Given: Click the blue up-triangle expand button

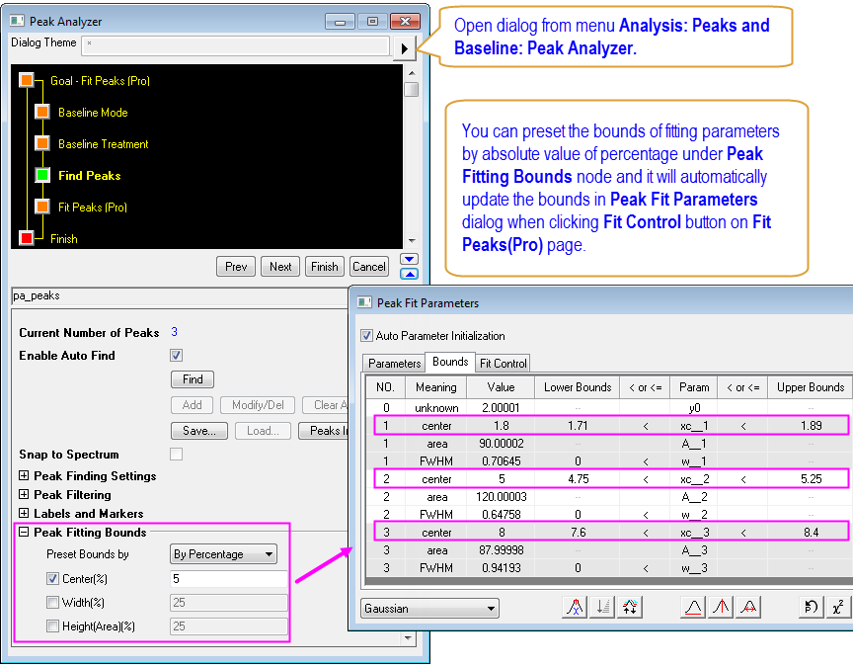Looking at the screenshot, I should (409, 274).
